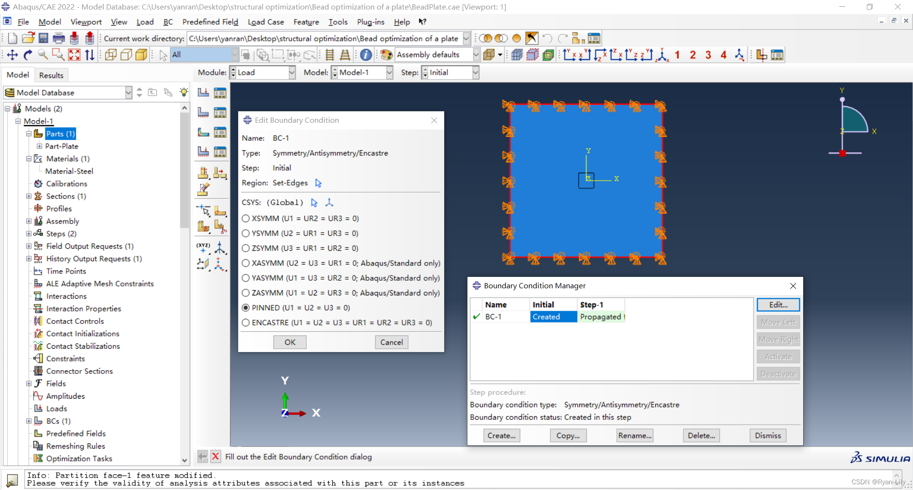Select the PINNED radio option
This screenshot has height=490, width=913.
[246, 308]
